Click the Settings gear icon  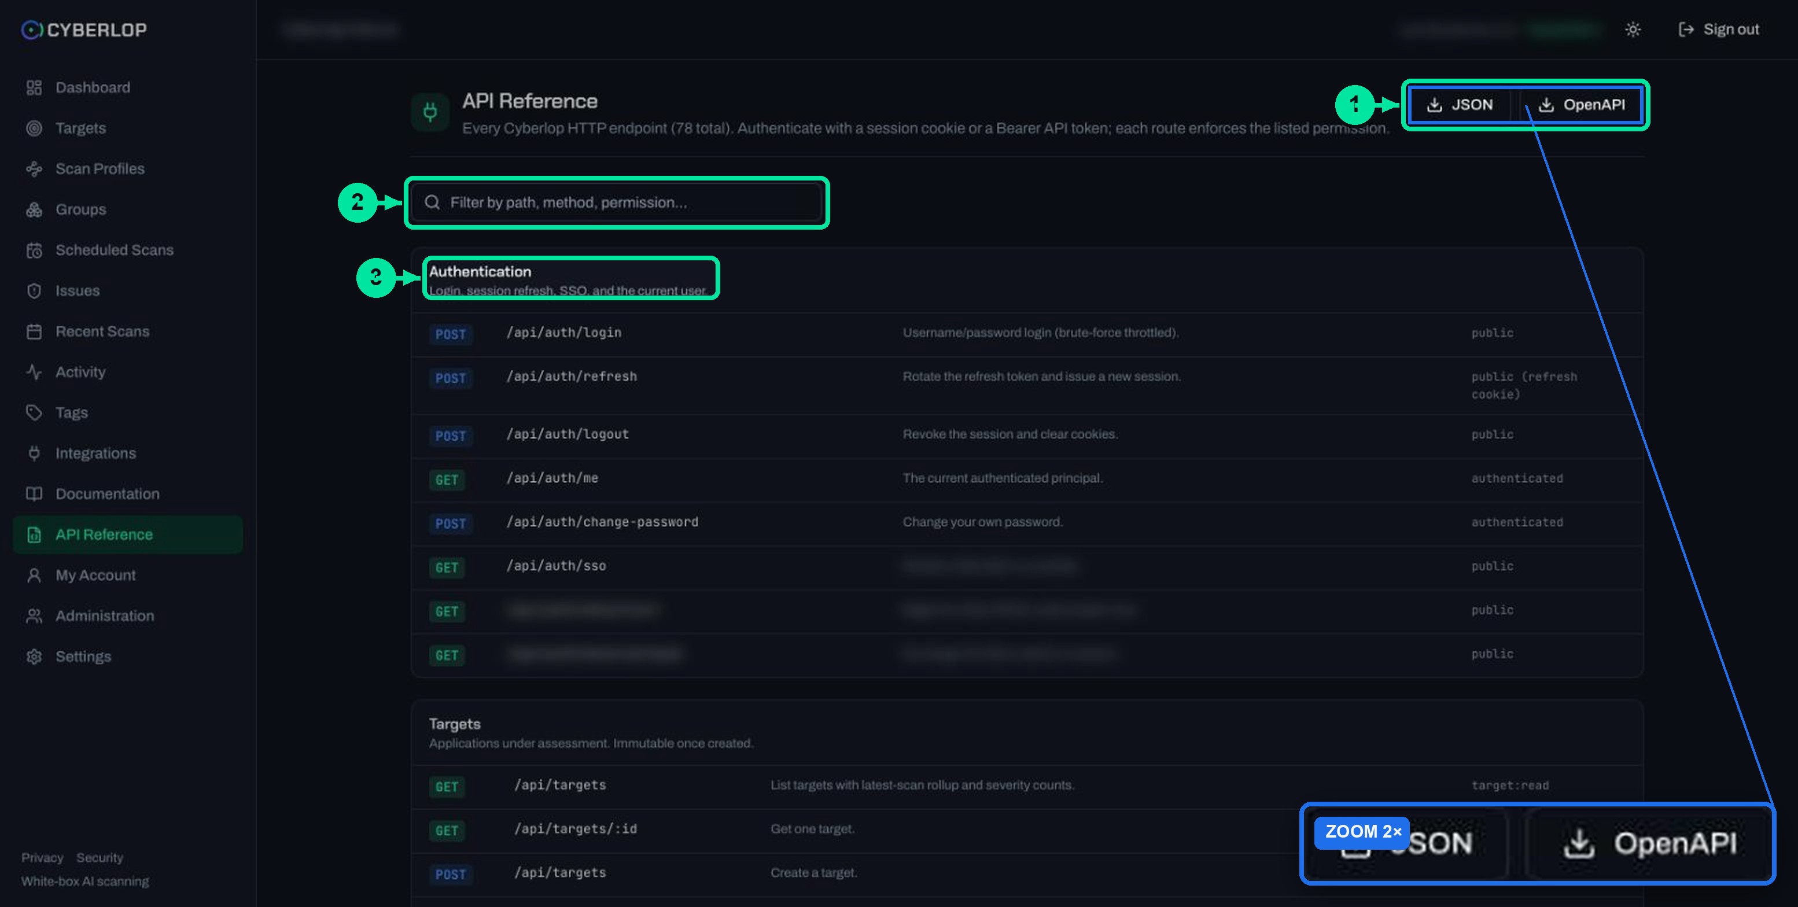(34, 657)
